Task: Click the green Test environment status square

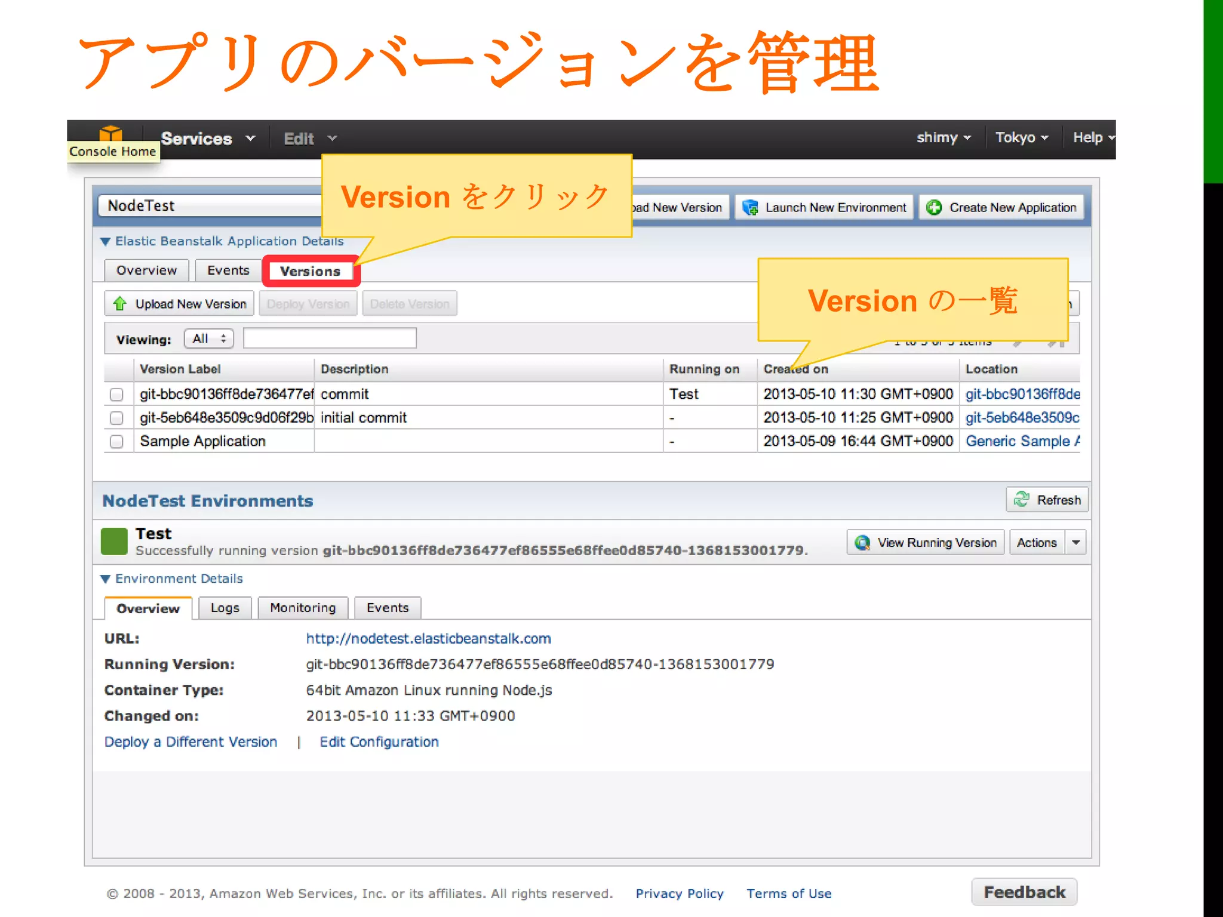Action: 114,541
